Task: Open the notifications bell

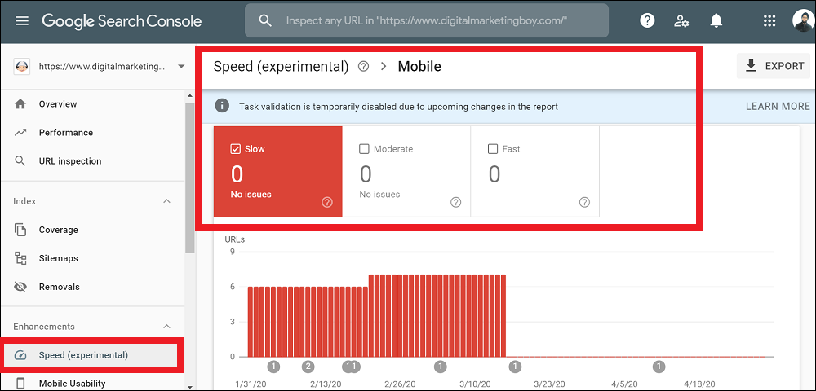Action: coord(716,20)
